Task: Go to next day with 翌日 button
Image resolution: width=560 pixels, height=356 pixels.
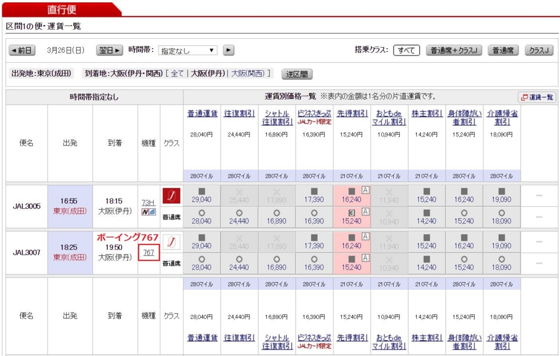Action: (109, 50)
